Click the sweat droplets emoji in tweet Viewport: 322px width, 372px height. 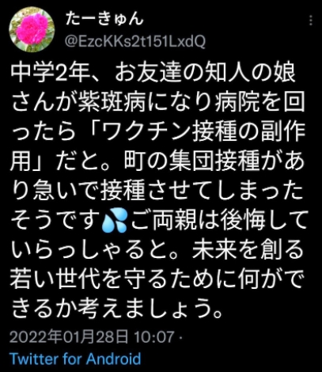[115, 221]
